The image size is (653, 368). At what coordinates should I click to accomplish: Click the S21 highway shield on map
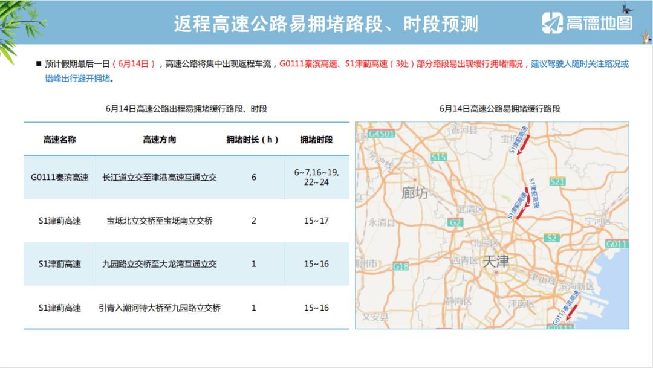point(557,181)
